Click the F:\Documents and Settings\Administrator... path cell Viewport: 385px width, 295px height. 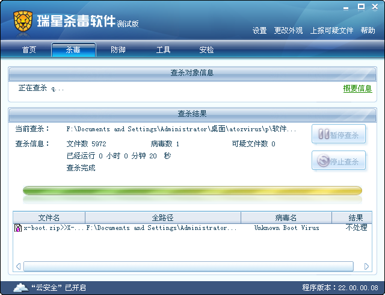point(161,228)
